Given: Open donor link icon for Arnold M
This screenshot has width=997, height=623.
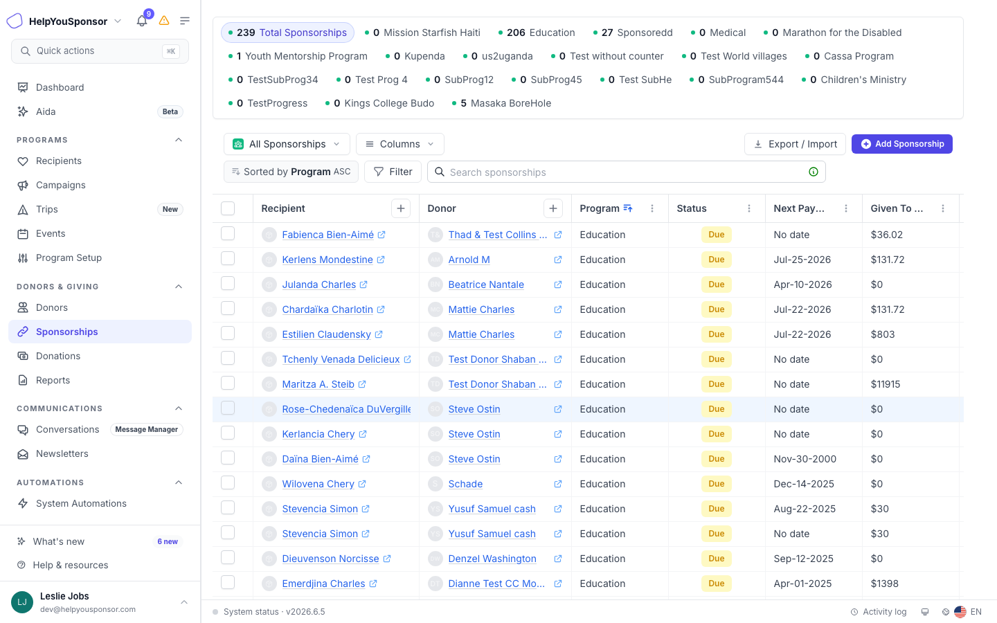Looking at the screenshot, I should pos(558,260).
